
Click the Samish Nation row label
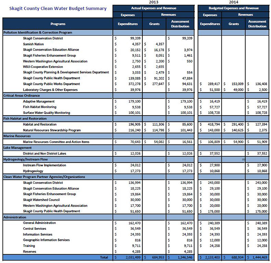coord(34,44)
